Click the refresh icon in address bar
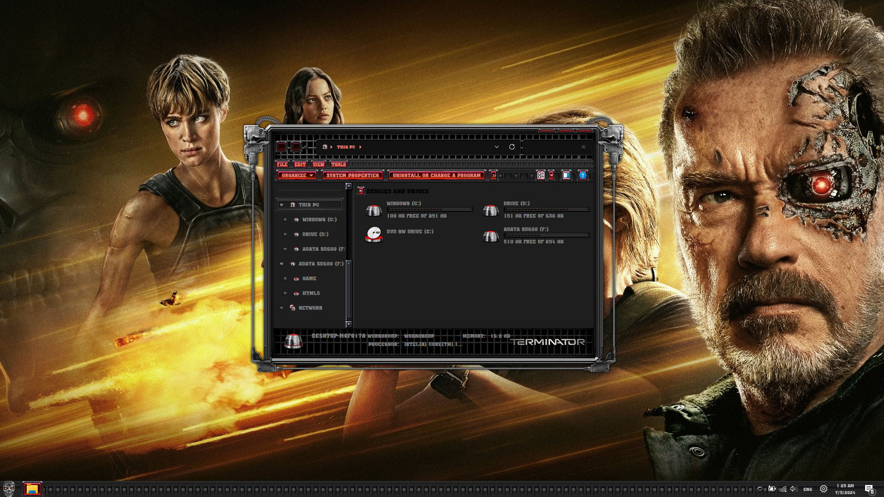The image size is (884, 497). click(x=512, y=147)
